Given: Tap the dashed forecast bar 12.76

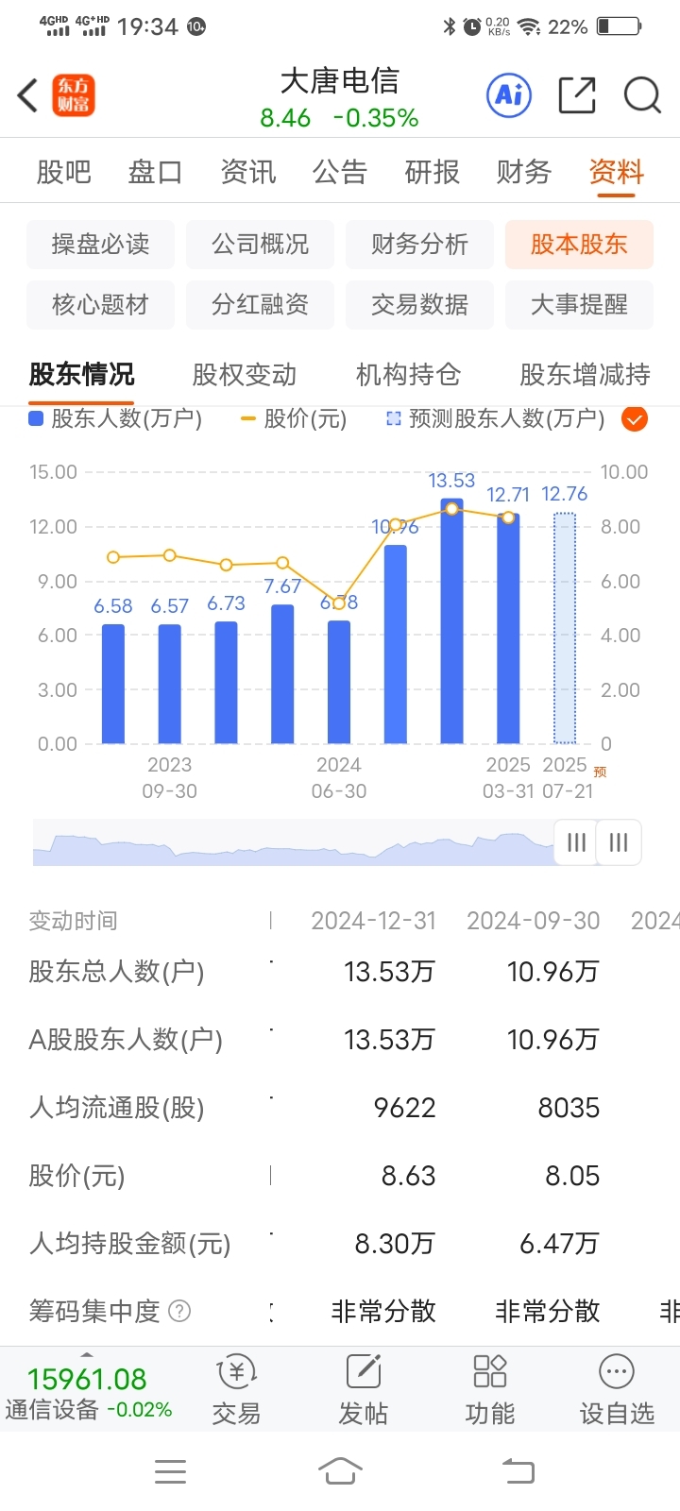Looking at the screenshot, I should (565, 628).
